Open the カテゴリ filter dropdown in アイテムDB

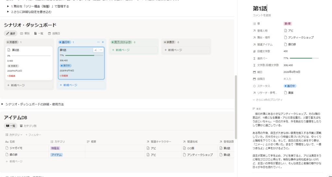pyautogui.click(x=14, y=135)
